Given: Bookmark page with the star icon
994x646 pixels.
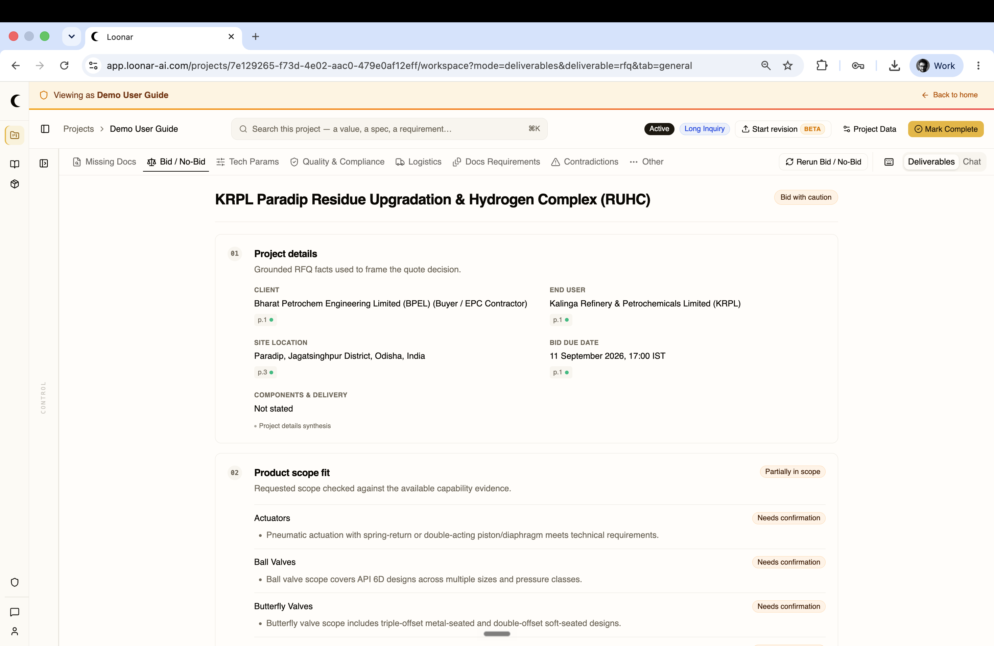Looking at the screenshot, I should click(788, 66).
